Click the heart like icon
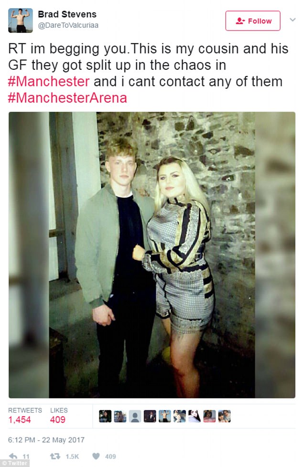303x467 pixels. [x=96, y=456]
